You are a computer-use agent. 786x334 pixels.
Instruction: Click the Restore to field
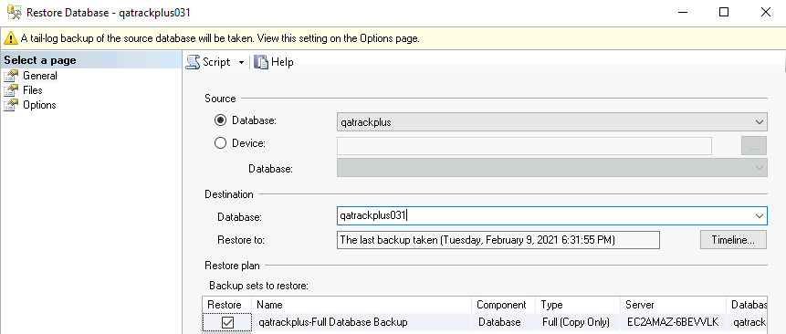(498, 240)
